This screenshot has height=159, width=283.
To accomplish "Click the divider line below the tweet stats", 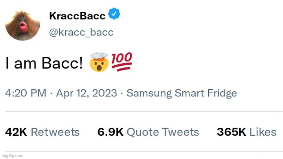I will click(141, 152).
